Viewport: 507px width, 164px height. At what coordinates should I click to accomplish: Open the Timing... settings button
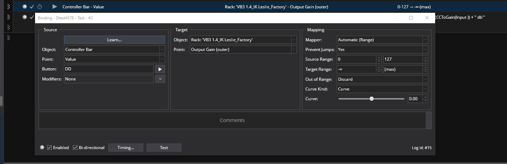[x=125, y=148]
